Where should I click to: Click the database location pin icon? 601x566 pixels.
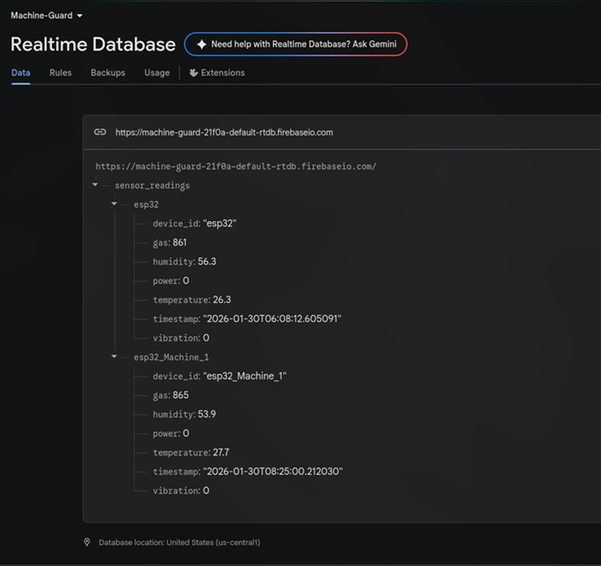(87, 542)
